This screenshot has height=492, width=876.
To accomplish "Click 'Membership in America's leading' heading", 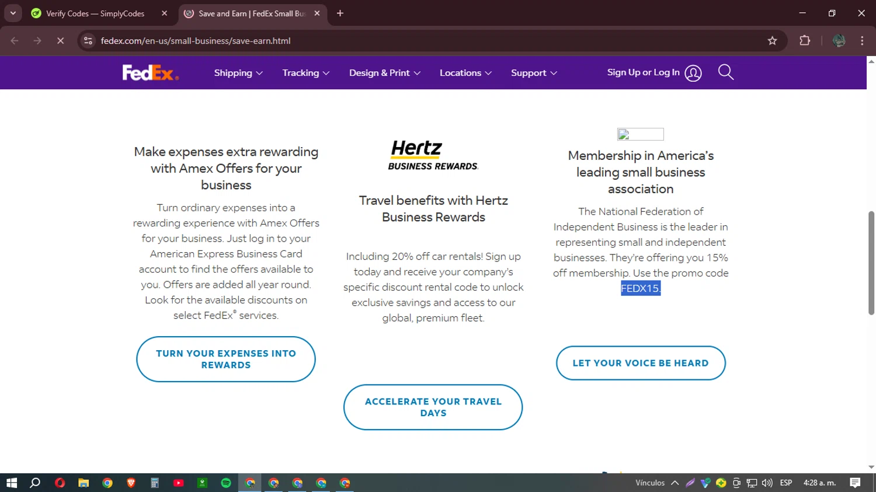I will pyautogui.click(x=641, y=172).
